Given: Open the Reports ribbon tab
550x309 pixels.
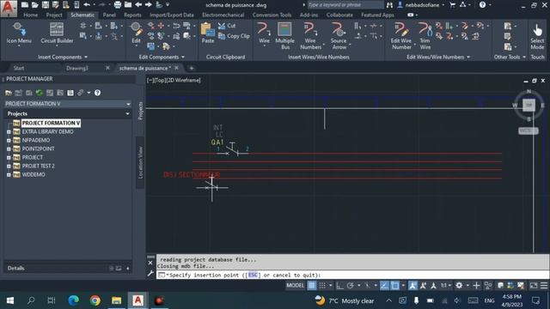Looking at the screenshot, I should [x=132, y=15].
